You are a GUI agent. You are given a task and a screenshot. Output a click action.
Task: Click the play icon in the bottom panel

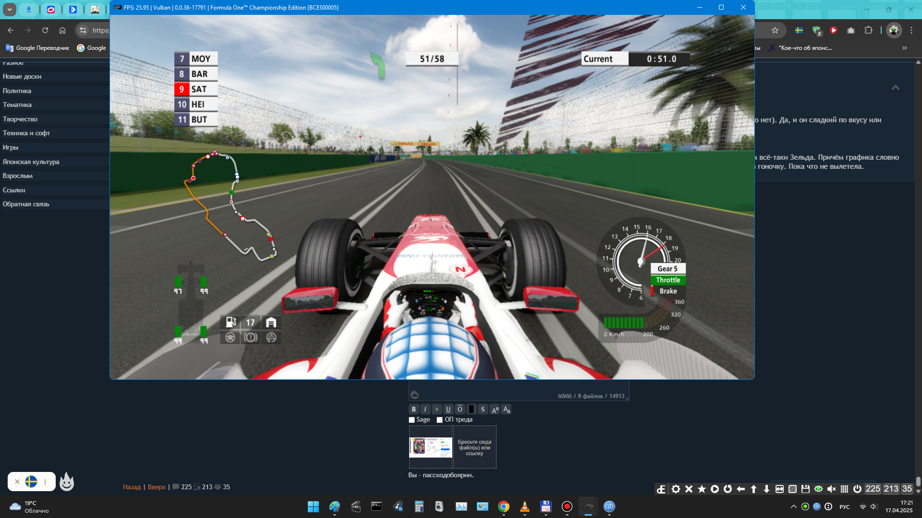click(x=715, y=489)
